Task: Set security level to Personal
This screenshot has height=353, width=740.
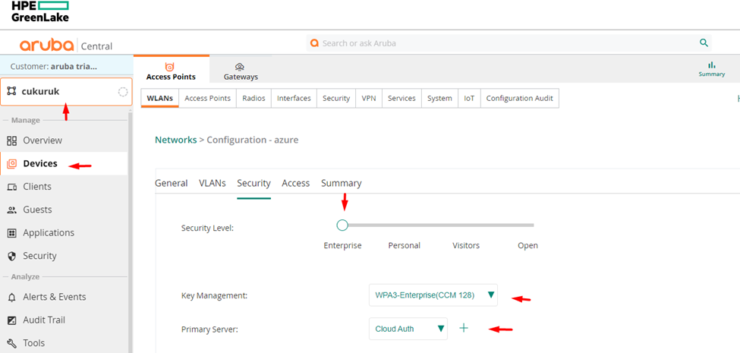Action: point(404,245)
